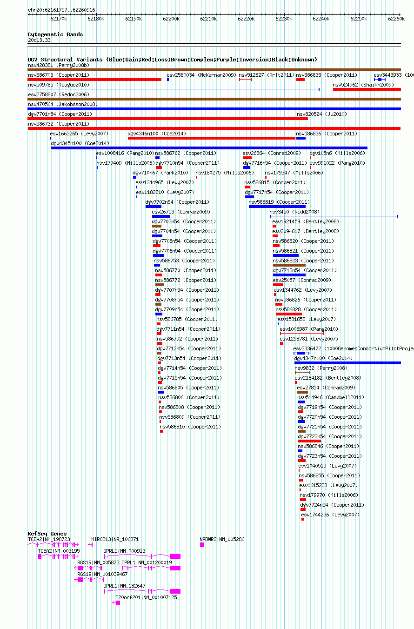Open OPRL1|NM_182647 gene label
Screen dimensions: 414x629
124,586
